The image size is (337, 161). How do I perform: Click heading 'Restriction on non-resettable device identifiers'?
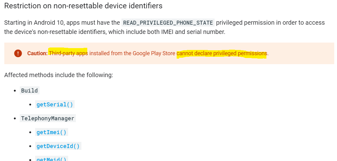(83, 6)
